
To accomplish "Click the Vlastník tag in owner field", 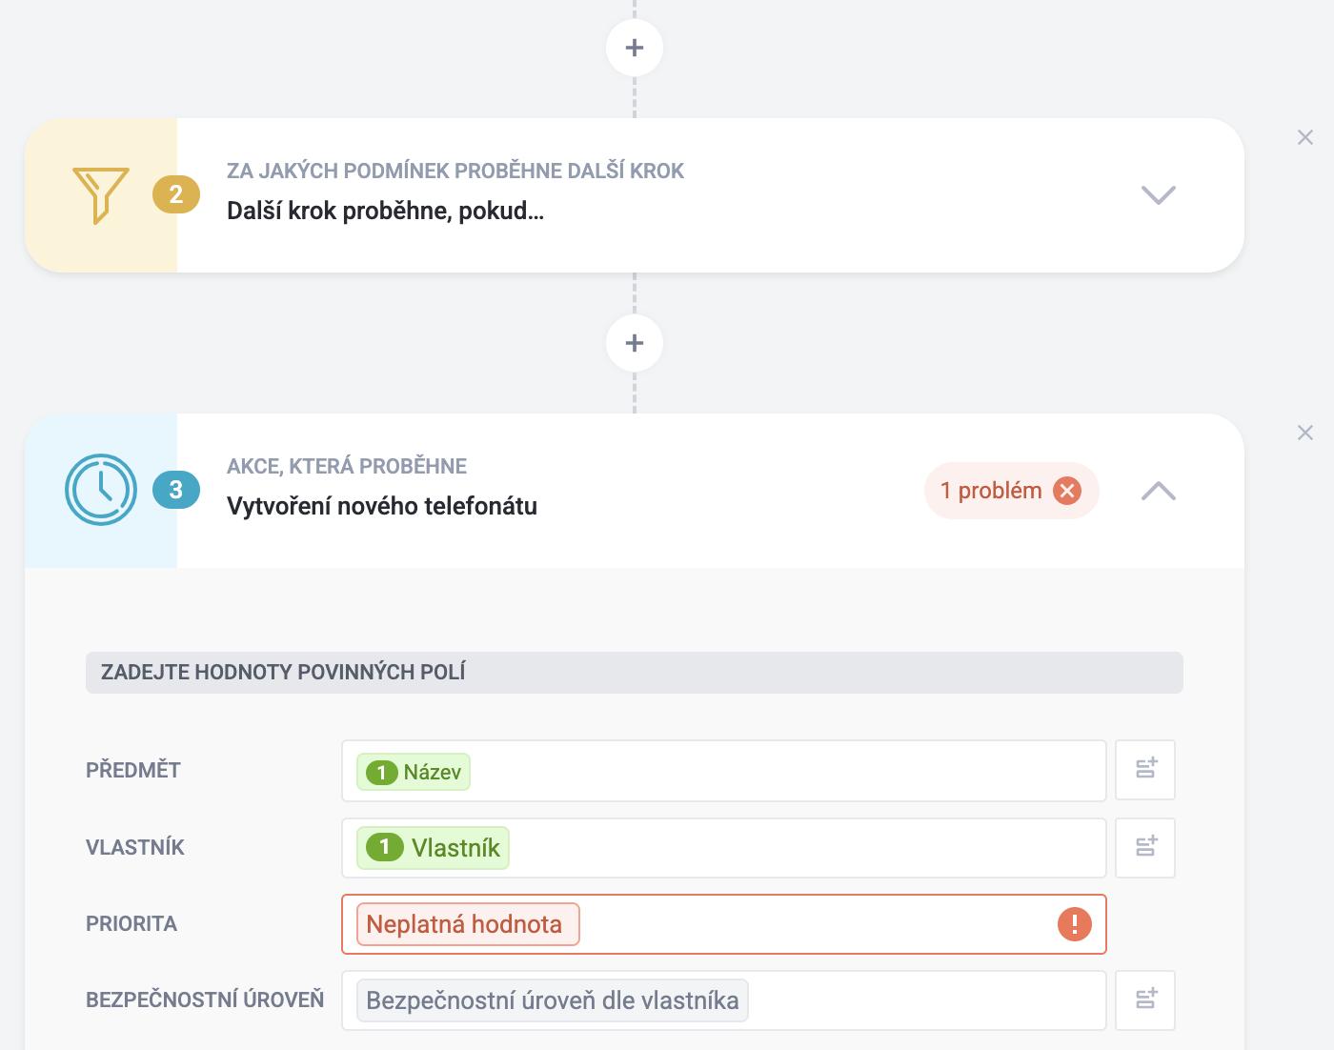I will coord(434,848).
